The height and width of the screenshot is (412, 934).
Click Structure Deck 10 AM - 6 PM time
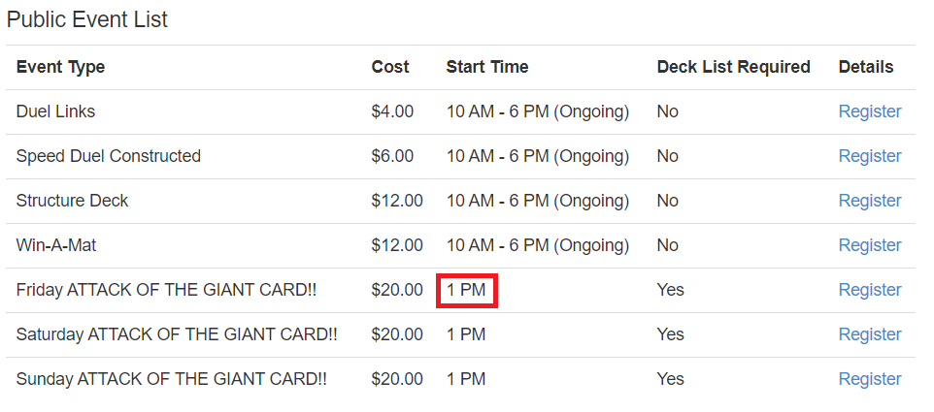coord(537,201)
